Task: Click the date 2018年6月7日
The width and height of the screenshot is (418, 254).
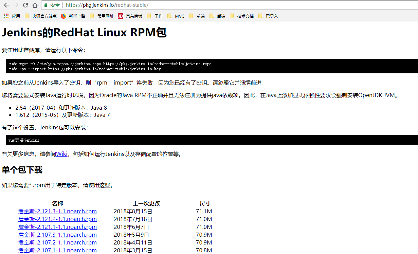Action: point(131,227)
